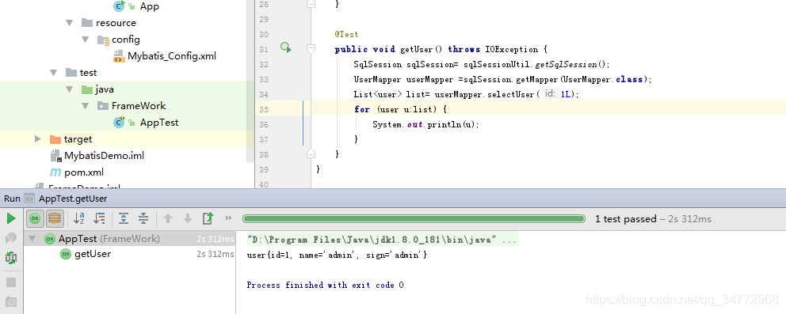Click the XML file icon beside Mybatis_Config.xml
786x314 pixels.
pyautogui.click(x=119, y=56)
